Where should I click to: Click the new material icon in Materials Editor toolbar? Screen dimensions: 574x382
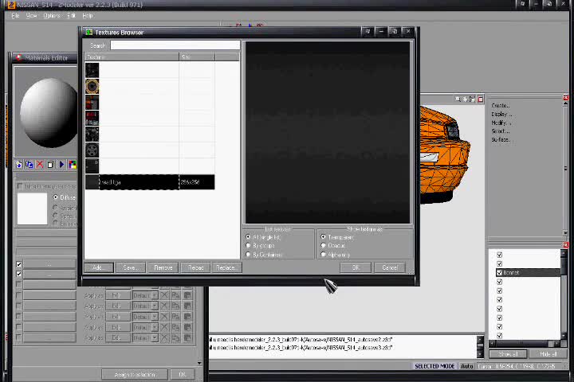[x=18, y=165]
